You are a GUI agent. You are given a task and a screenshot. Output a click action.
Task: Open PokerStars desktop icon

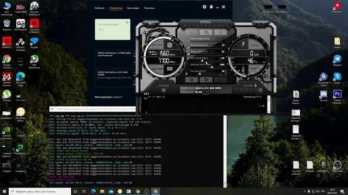(337, 7)
